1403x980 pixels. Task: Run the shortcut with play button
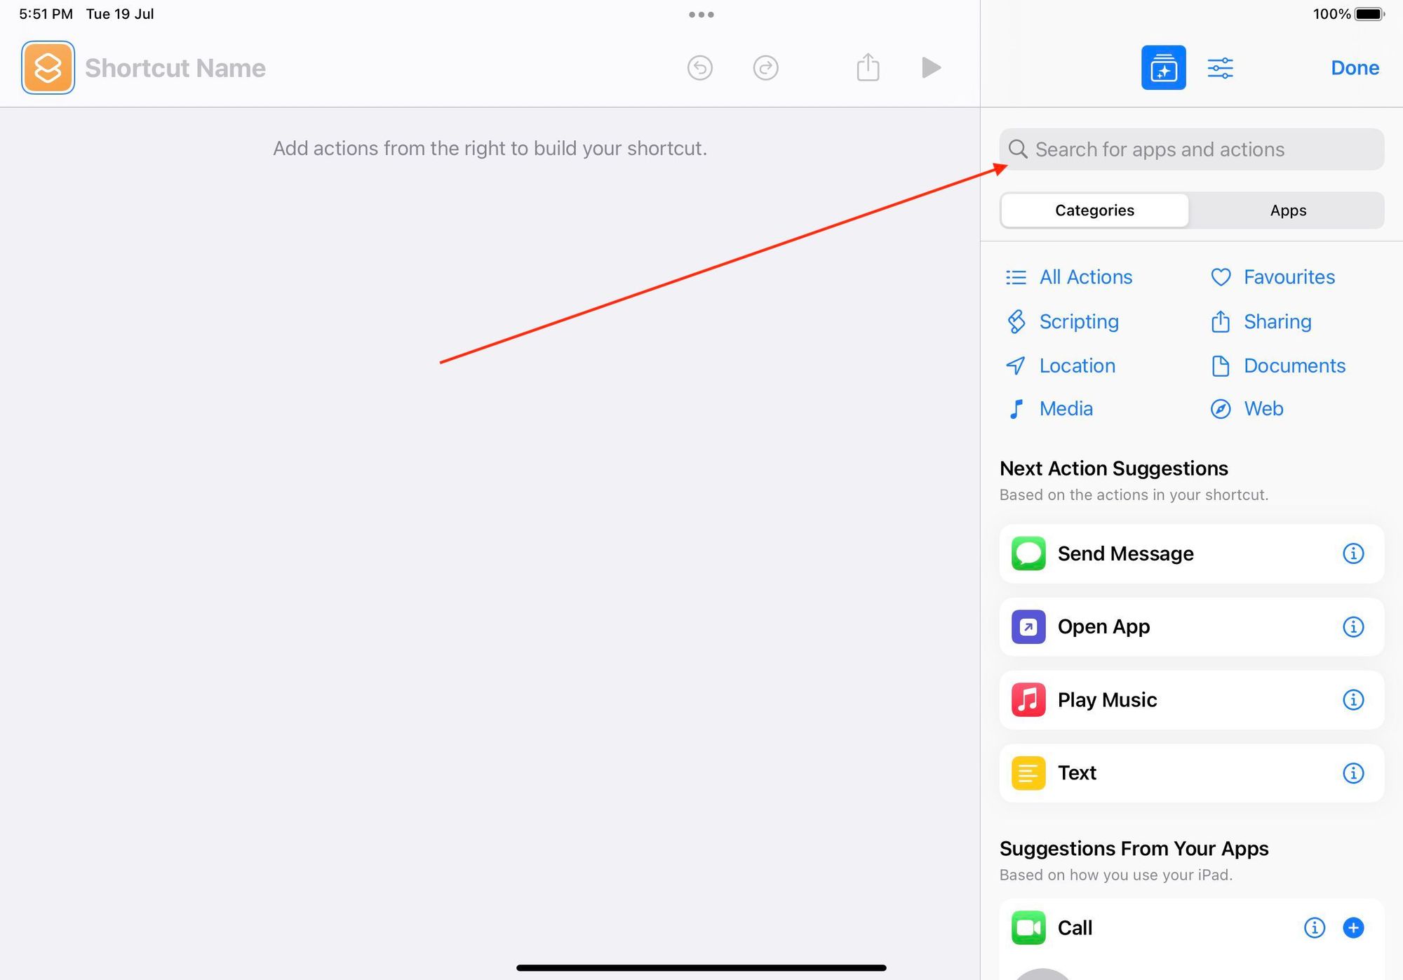coord(931,68)
